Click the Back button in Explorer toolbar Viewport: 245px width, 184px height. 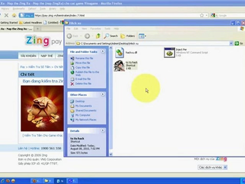(x=72, y=36)
